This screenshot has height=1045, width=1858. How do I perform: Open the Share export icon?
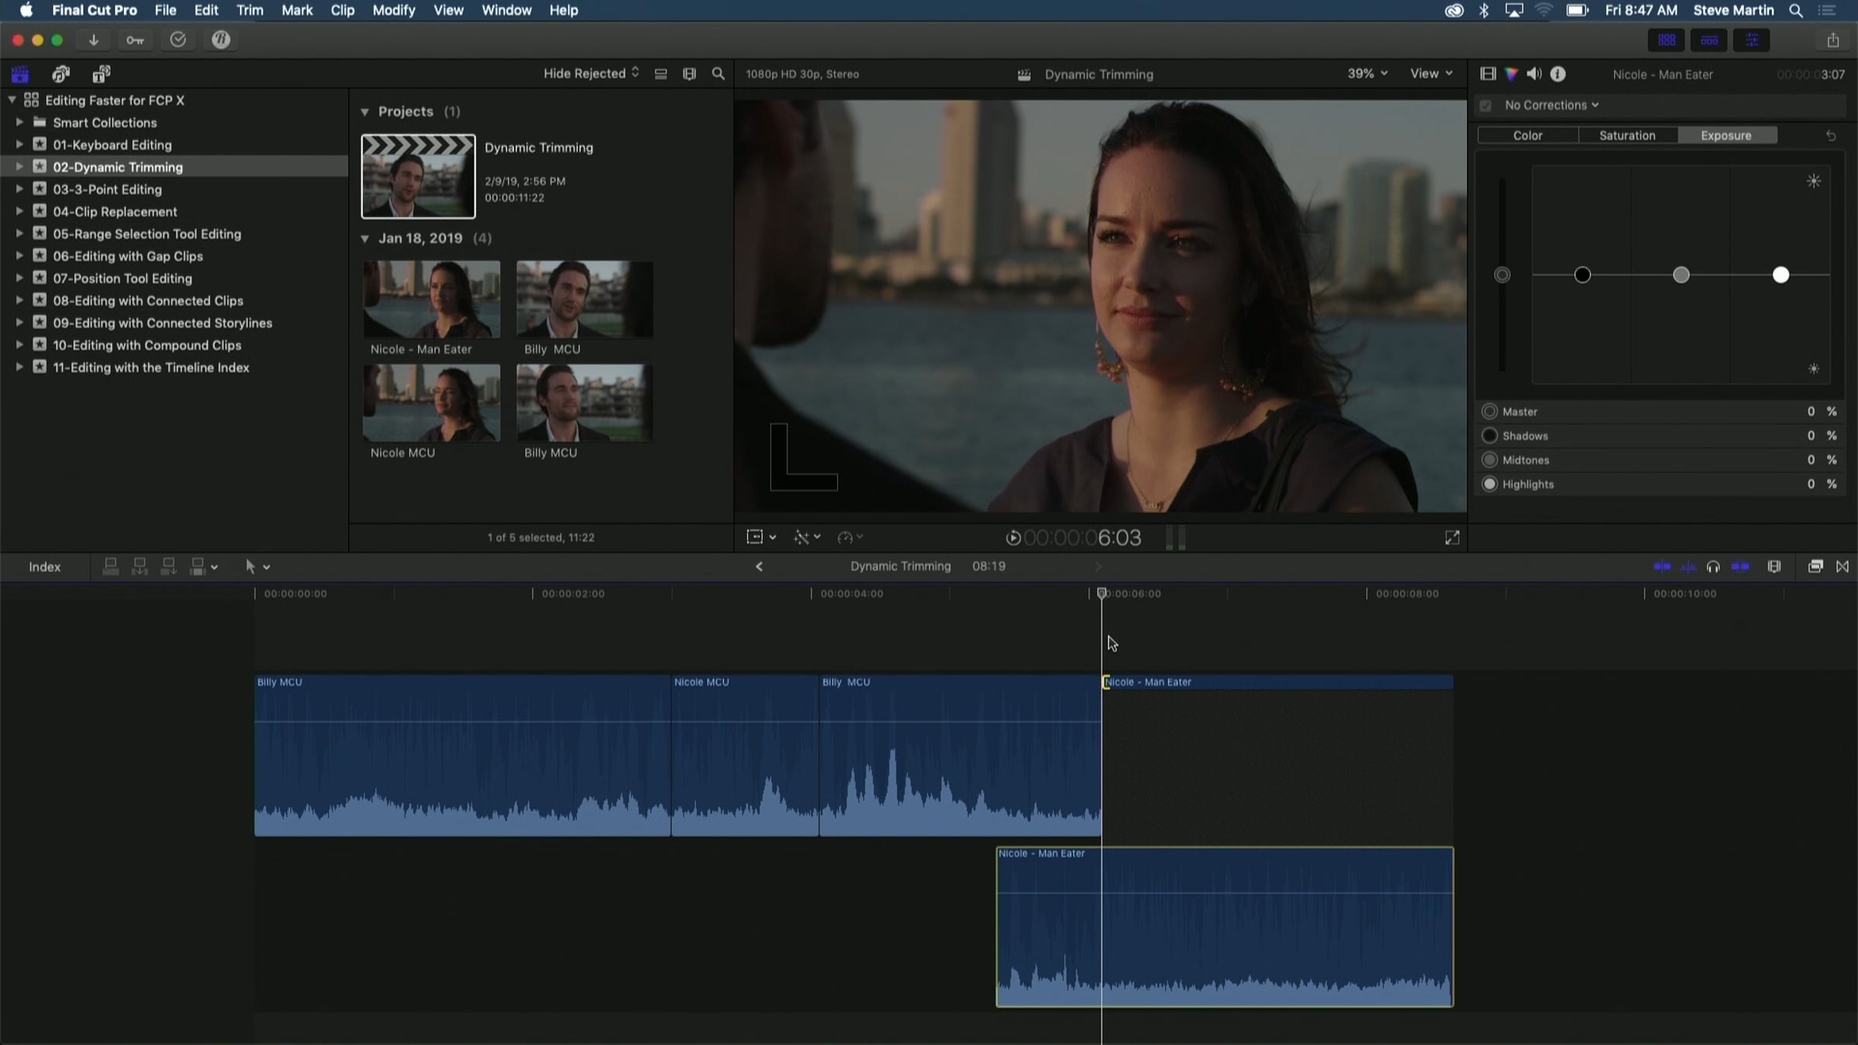pos(1832,40)
